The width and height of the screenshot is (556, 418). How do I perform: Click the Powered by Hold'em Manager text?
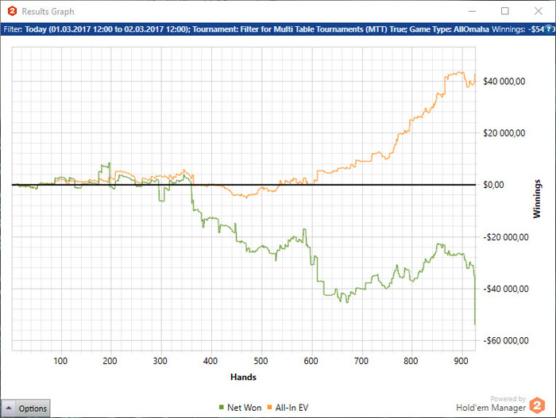(491, 404)
